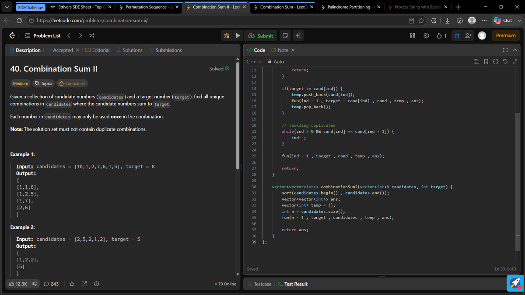Open the Note tab in editor
Viewport: 525px width, 295px height.
(x=280, y=50)
